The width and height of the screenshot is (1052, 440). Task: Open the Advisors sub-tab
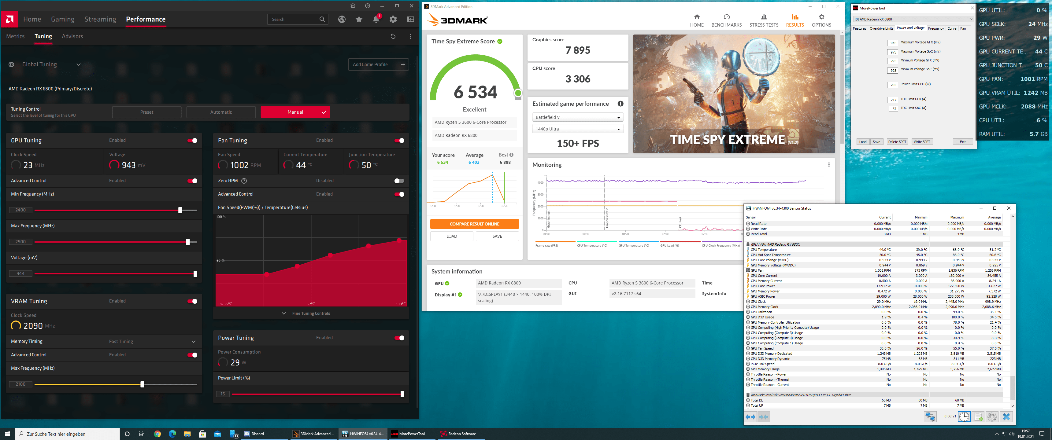tap(72, 36)
